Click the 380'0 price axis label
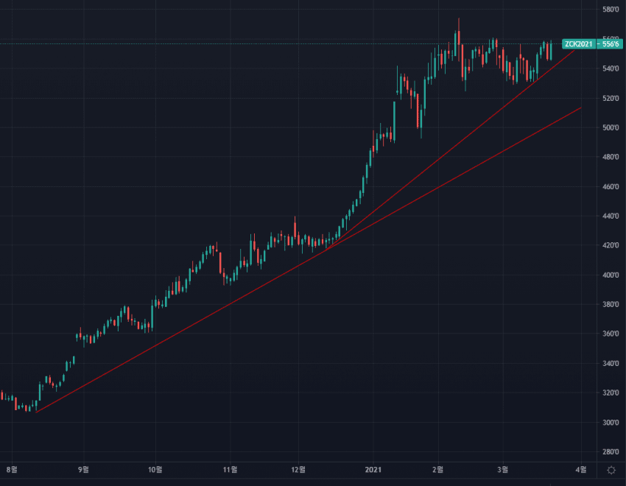The width and height of the screenshot is (626, 486). [611, 304]
